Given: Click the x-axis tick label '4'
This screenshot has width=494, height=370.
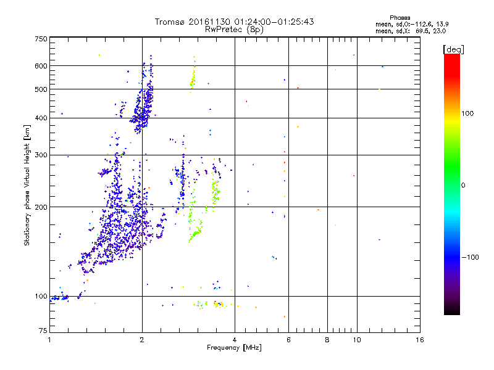Looking at the screenshot, I should point(235,340).
